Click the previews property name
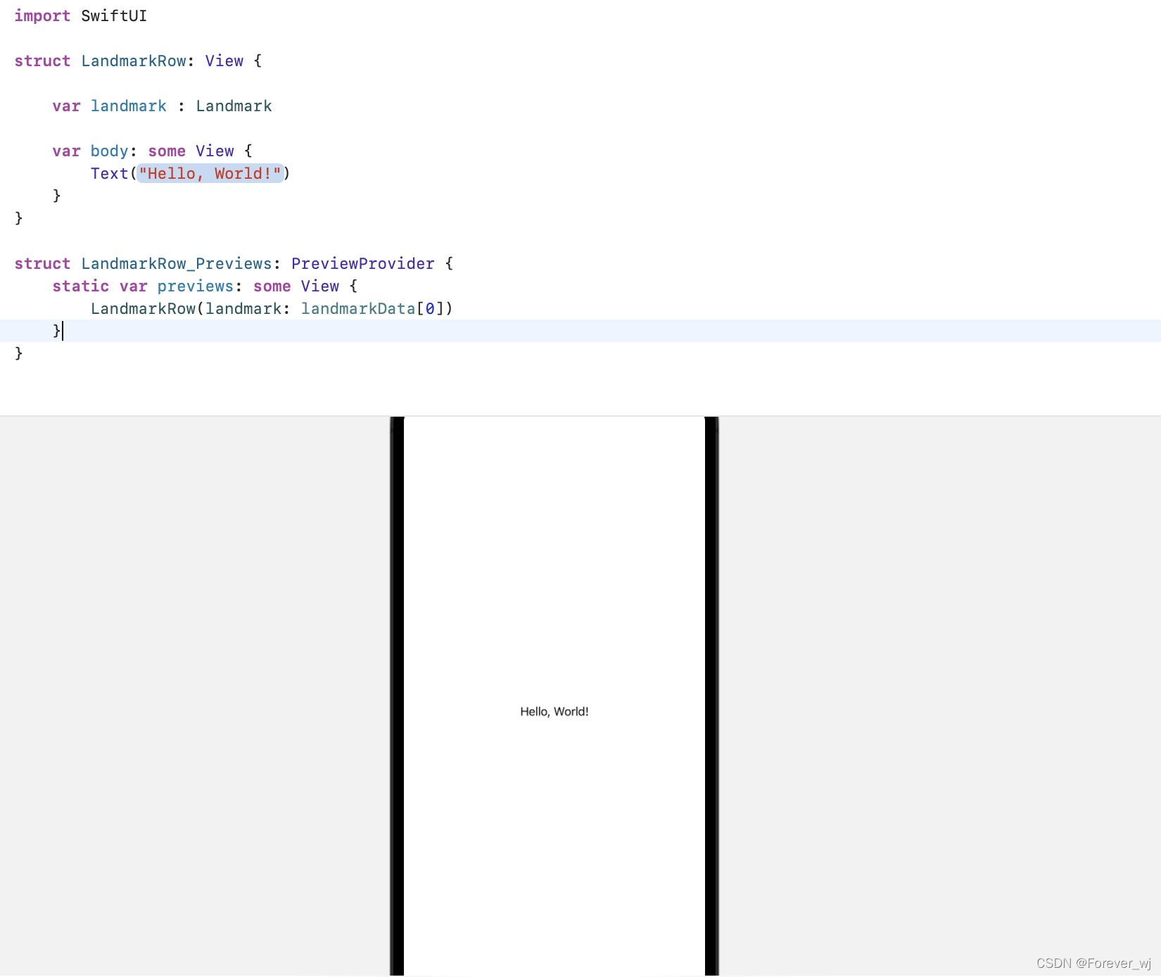1161x977 pixels. pos(196,286)
